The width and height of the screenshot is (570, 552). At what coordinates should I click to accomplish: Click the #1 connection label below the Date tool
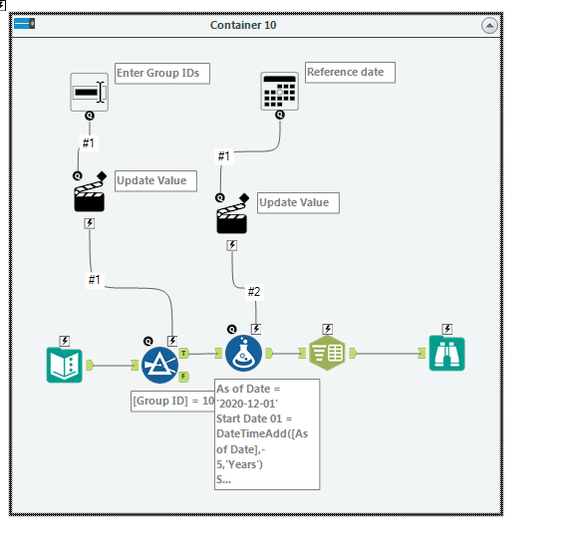224,156
